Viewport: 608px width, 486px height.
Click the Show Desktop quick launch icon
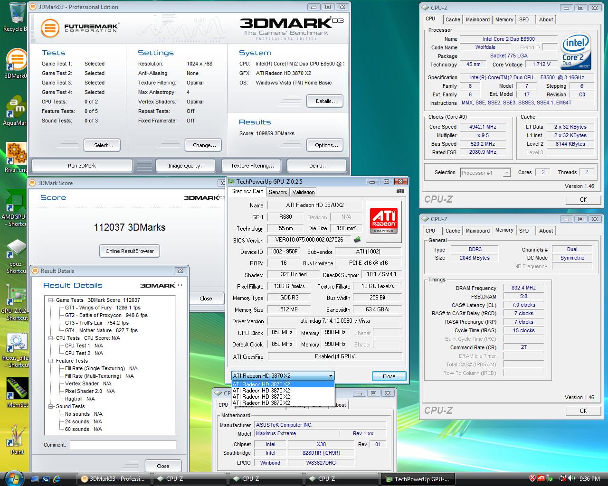click(34, 479)
